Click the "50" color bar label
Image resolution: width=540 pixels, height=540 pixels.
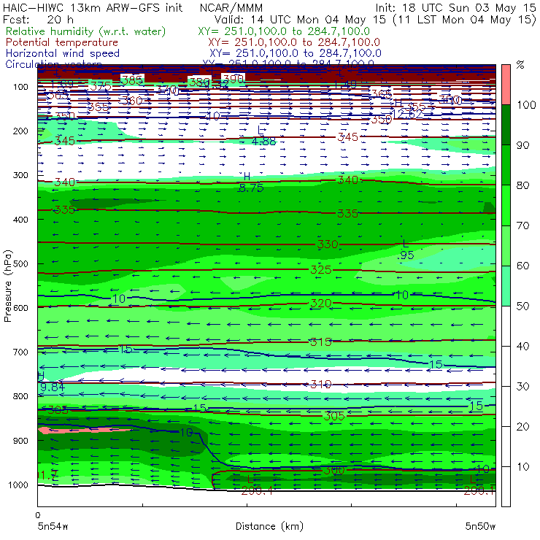(522, 306)
